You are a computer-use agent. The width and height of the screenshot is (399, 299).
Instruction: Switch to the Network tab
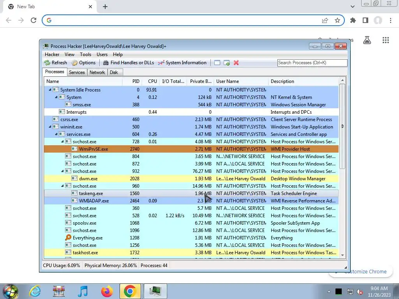click(x=97, y=72)
